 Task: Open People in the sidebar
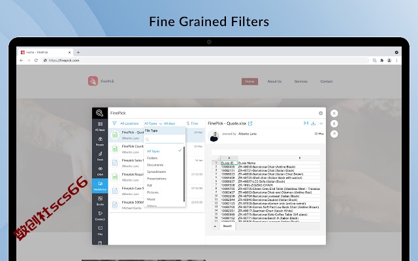coord(100,141)
